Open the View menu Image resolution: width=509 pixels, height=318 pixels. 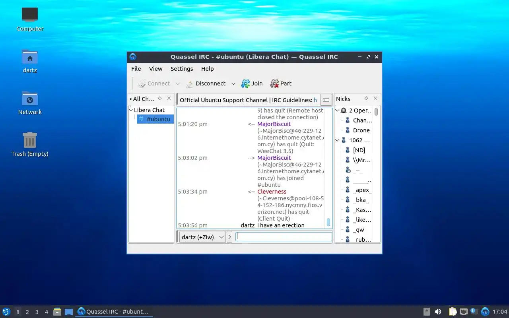pos(155,69)
